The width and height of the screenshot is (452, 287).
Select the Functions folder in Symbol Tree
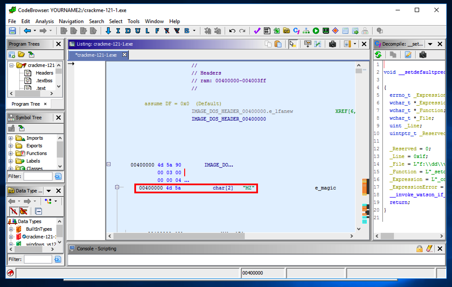click(36, 153)
